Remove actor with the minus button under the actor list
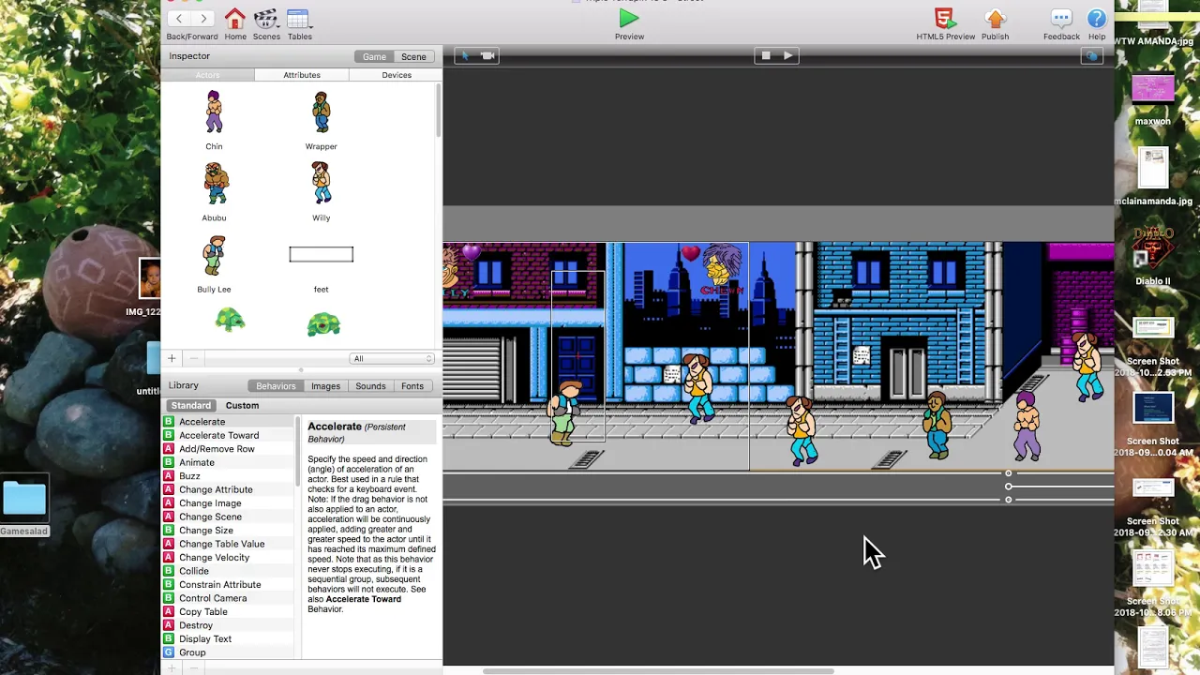Viewport: 1200px width, 675px height. (194, 358)
